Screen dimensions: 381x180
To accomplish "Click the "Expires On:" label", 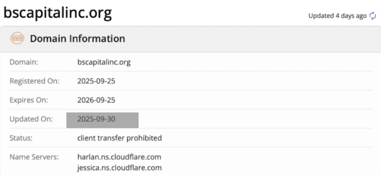I will [28, 100].
